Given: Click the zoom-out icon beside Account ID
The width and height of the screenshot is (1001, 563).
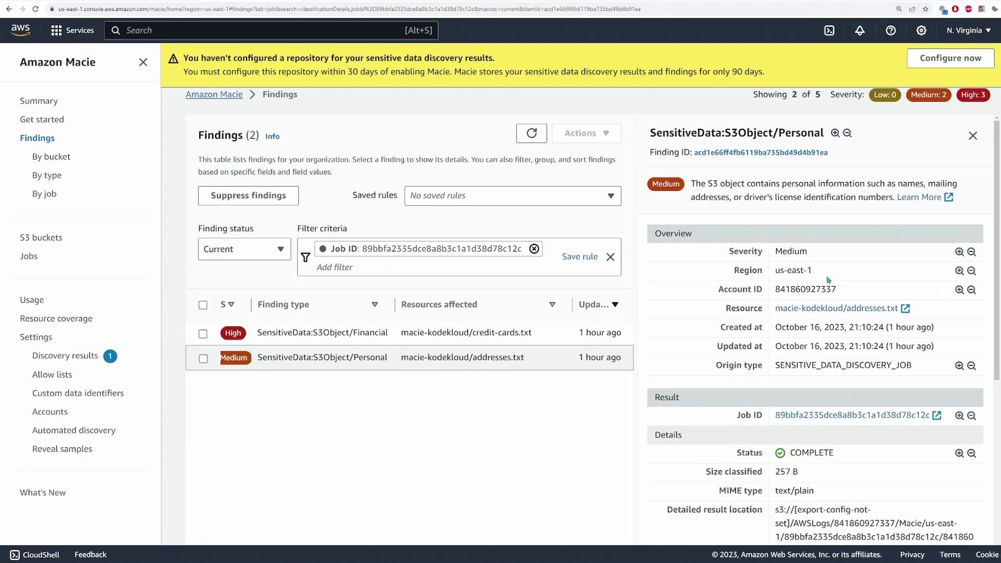Looking at the screenshot, I should coord(971,290).
